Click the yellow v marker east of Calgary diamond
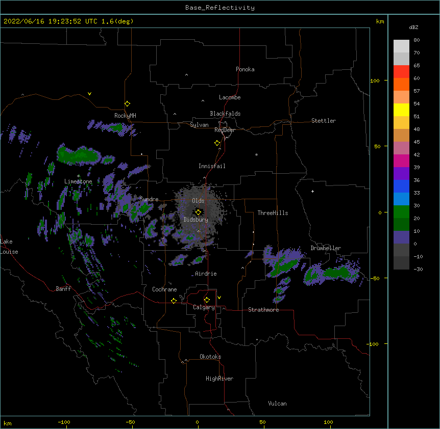The image size is (440, 429). click(x=219, y=298)
